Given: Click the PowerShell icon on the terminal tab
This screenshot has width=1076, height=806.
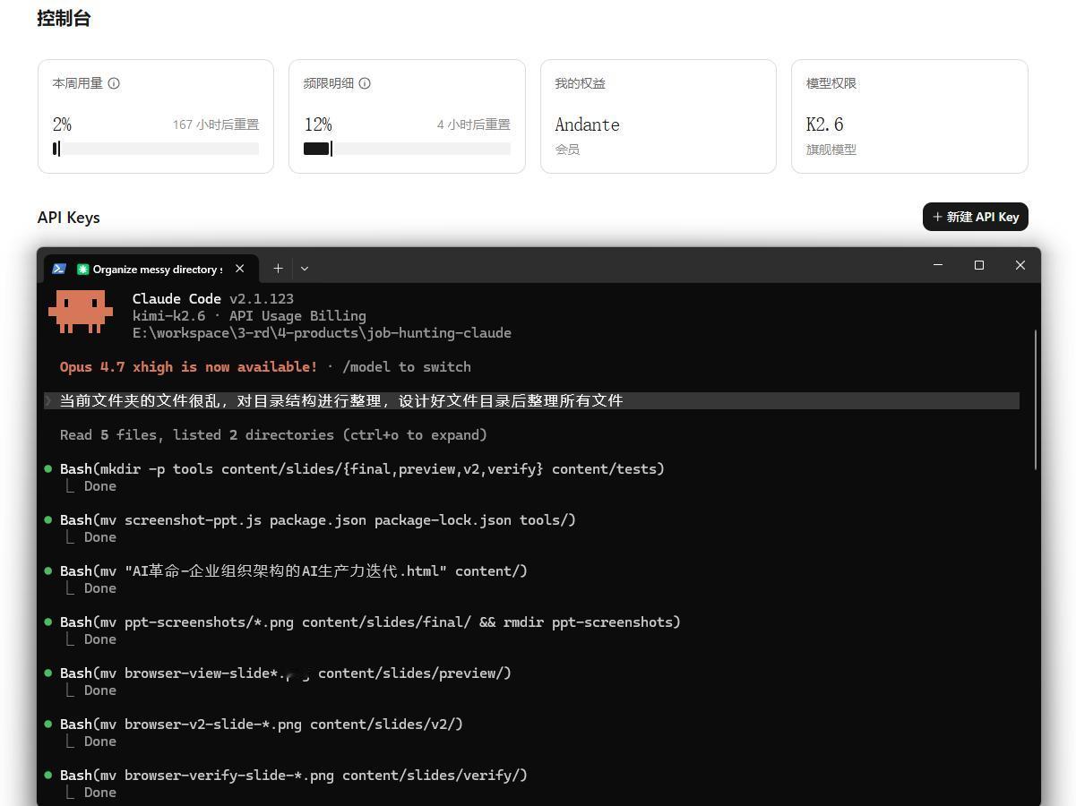Looking at the screenshot, I should click(x=59, y=268).
